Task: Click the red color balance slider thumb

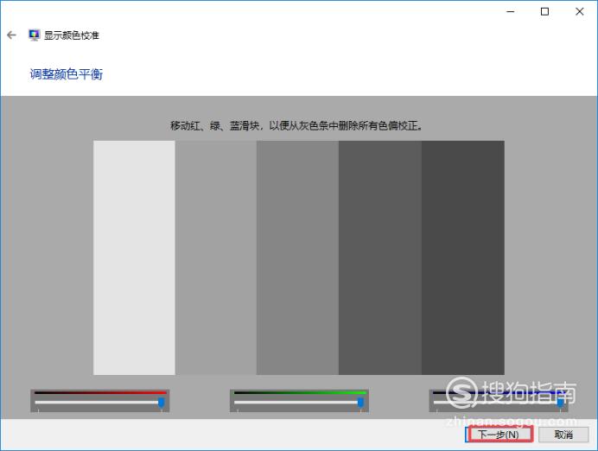Action: (162, 403)
